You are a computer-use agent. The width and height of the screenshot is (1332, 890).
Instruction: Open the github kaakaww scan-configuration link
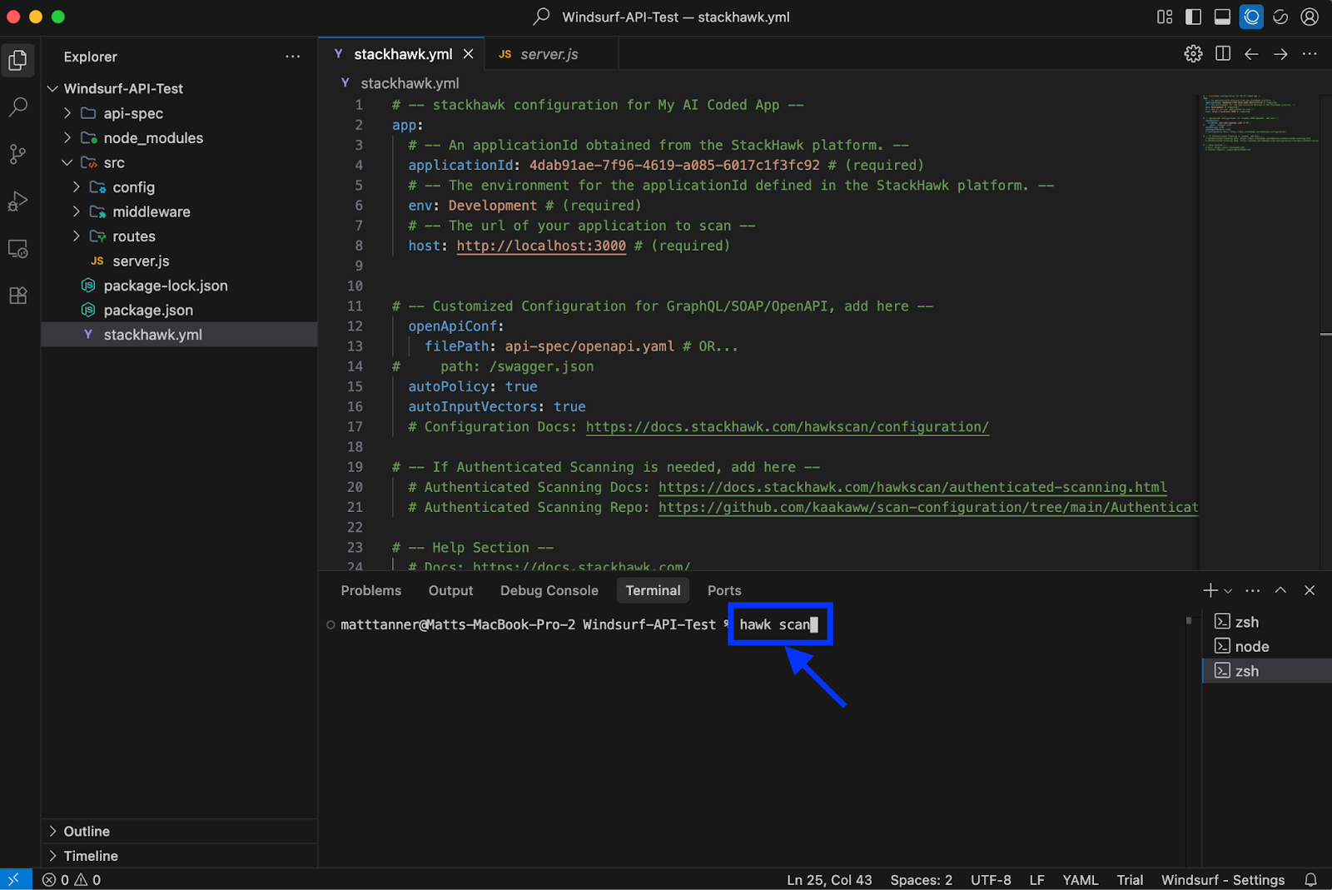(x=928, y=507)
